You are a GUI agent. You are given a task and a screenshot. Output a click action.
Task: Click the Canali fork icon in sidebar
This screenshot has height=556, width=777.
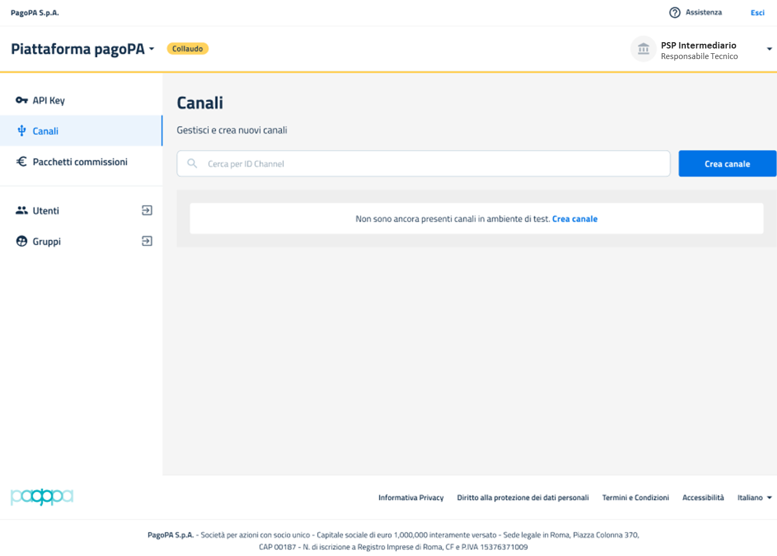[x=22, y=131]
